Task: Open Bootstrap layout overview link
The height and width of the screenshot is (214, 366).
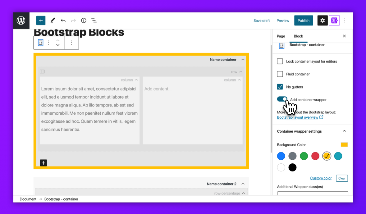Action: [x=297, y=117]
